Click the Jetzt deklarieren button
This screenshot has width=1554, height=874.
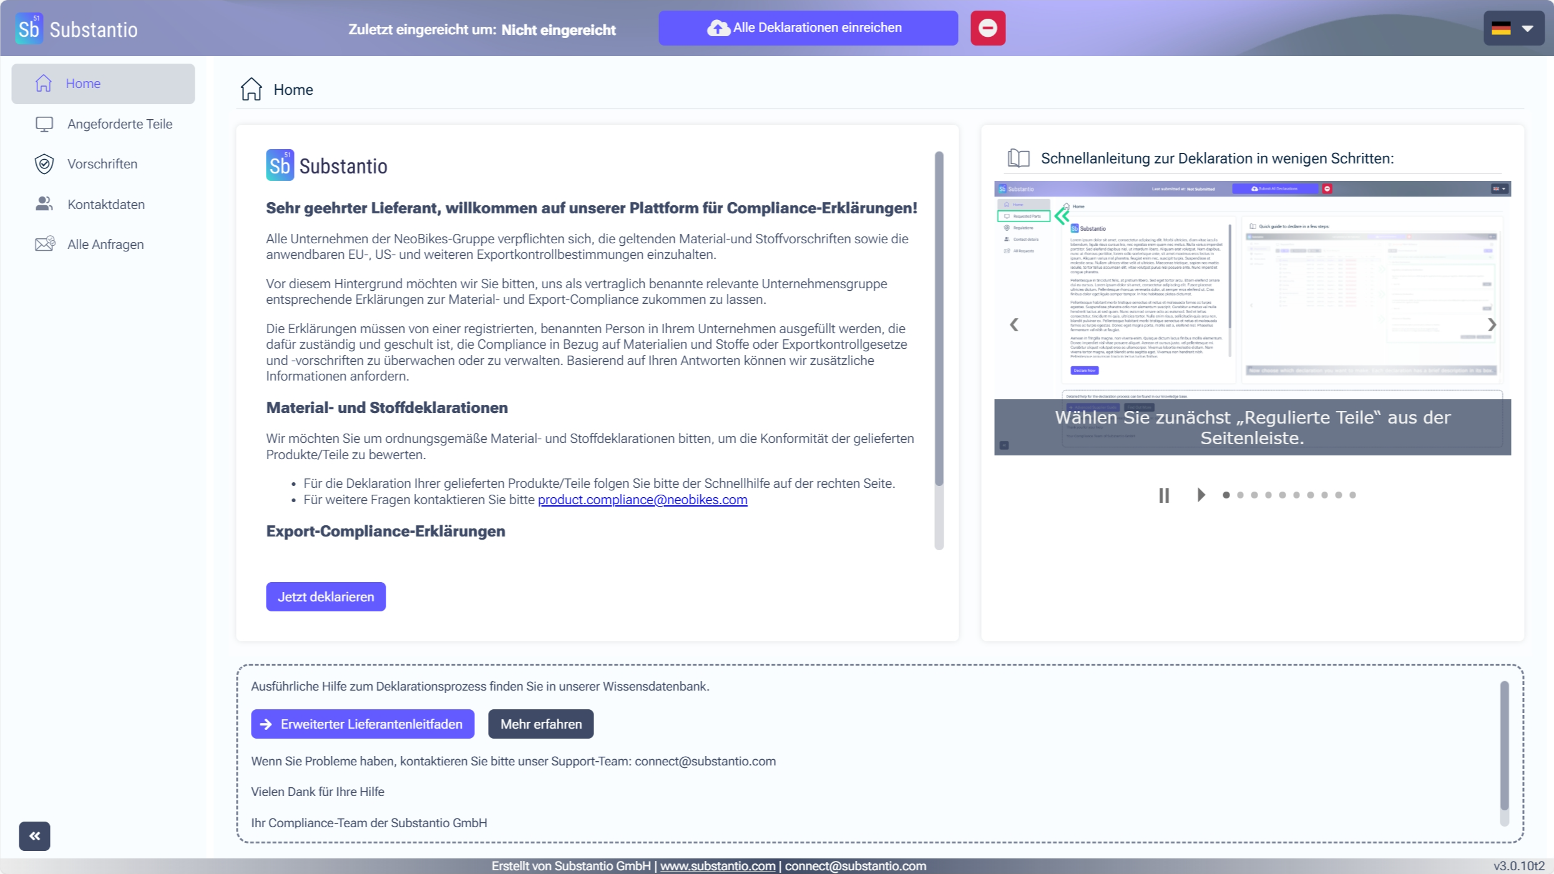tap(325, 597)
